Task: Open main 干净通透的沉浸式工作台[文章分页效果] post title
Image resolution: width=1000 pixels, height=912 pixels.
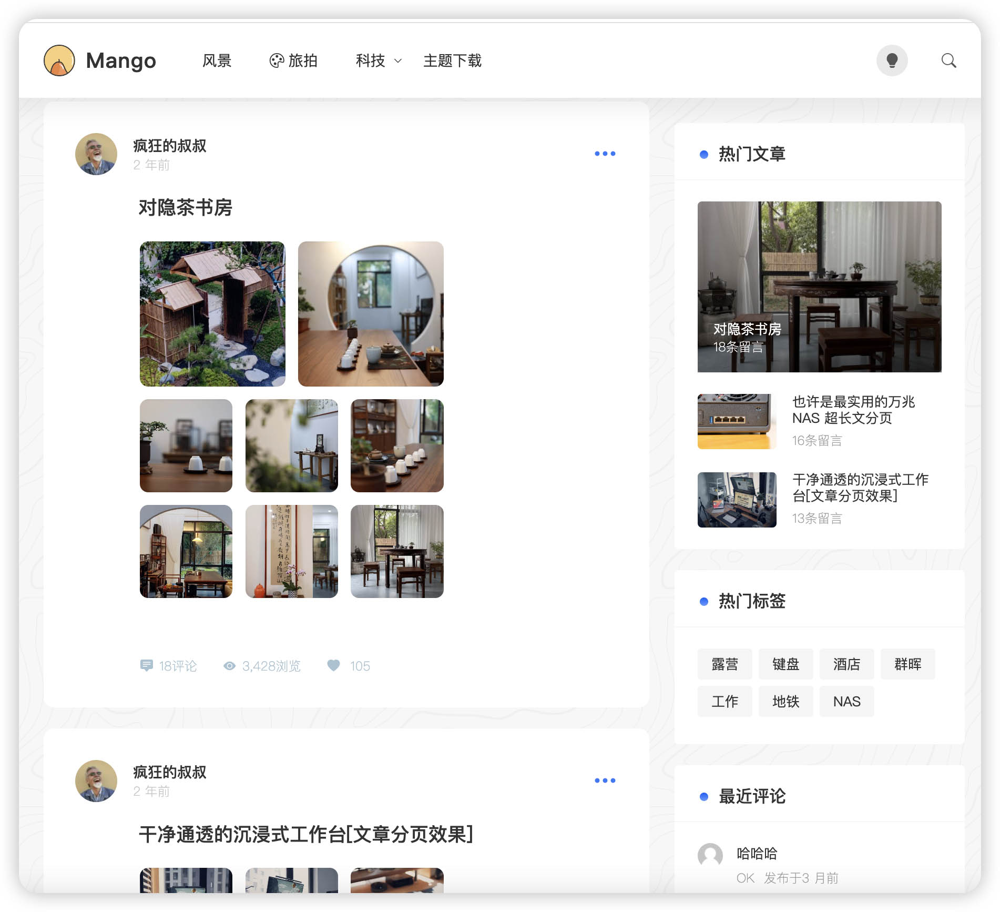Action: pos(306,835)
